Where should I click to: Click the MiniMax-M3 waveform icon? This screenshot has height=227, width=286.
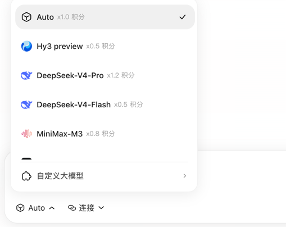pos(26,134)
